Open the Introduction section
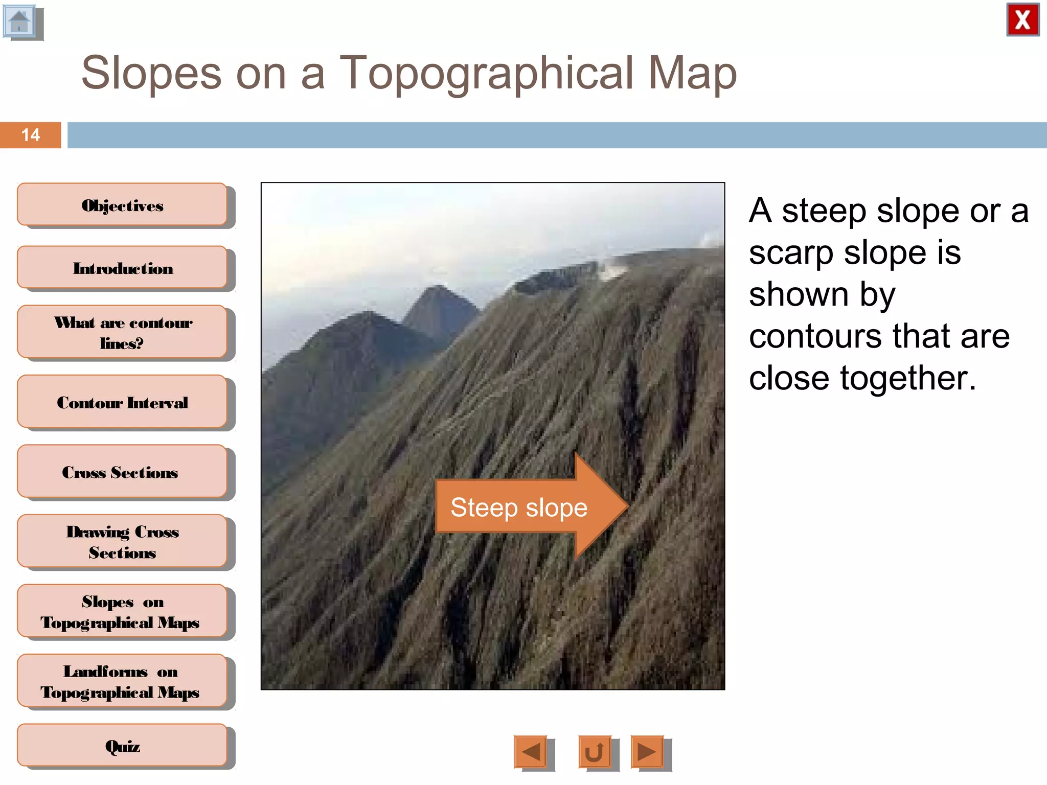This screenshot has height=785, width=1047. (122, 268)
